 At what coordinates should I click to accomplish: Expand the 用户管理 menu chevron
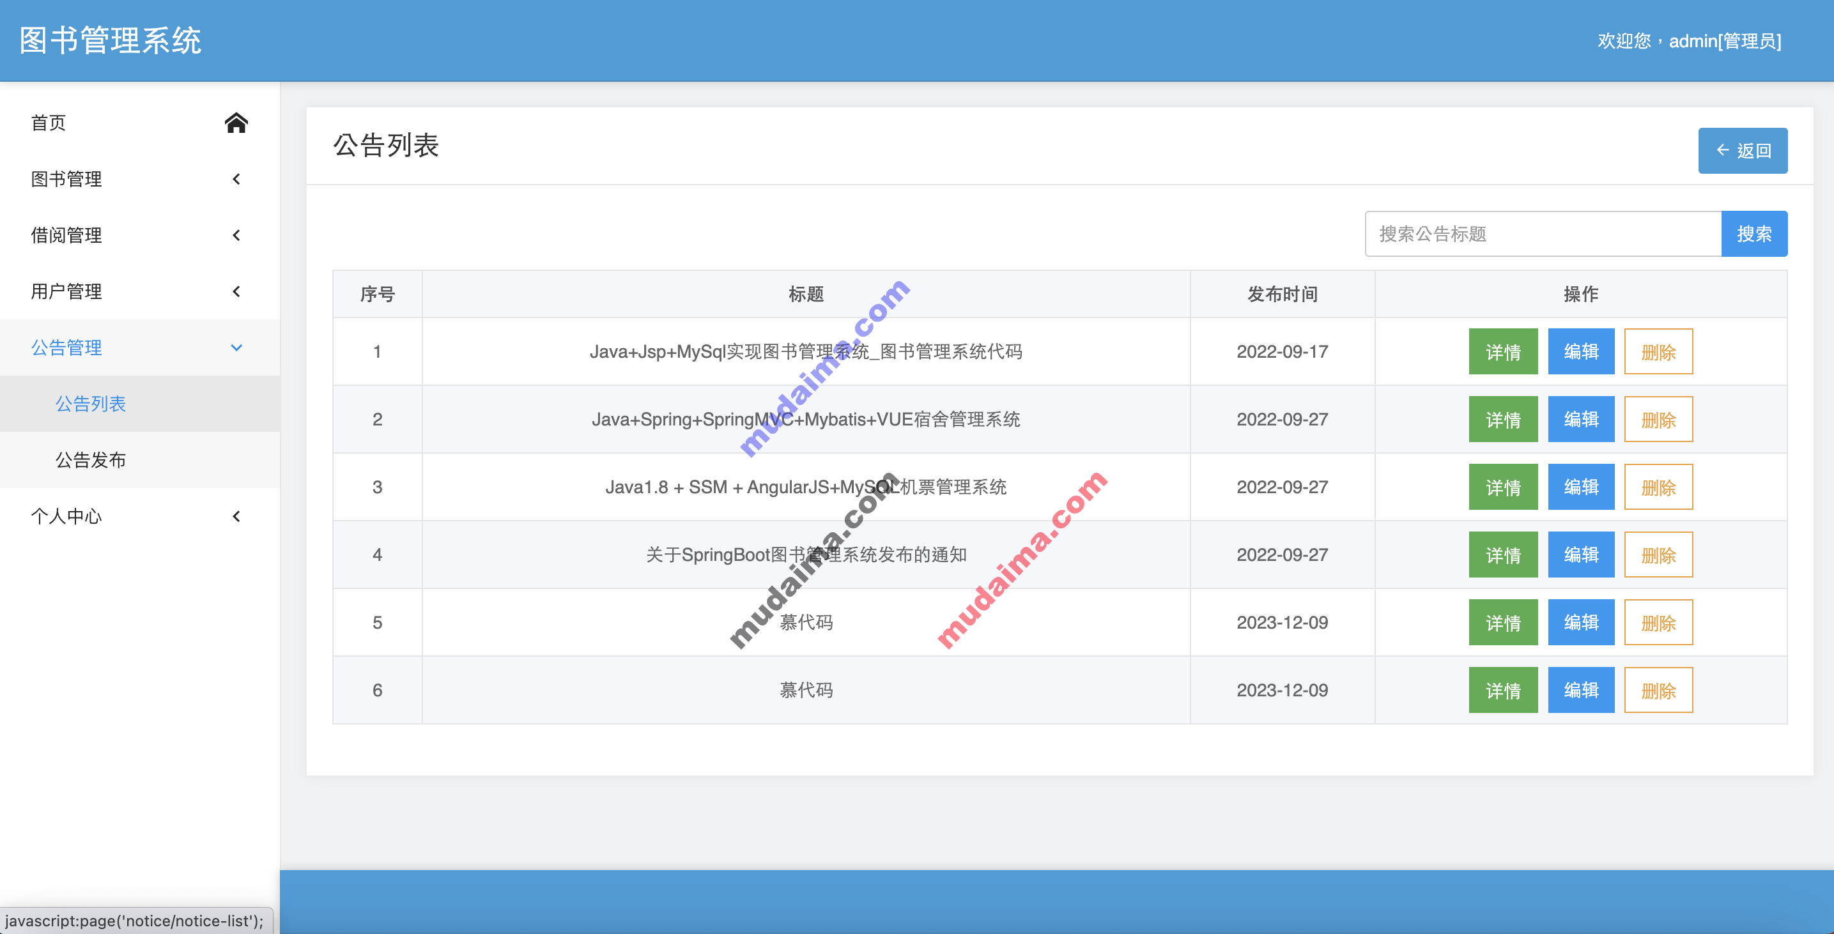[236, 291]
